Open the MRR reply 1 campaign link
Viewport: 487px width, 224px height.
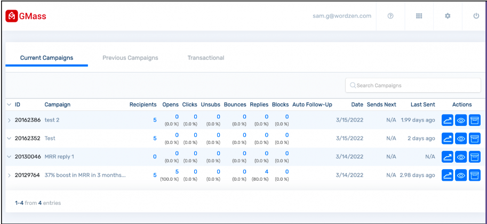59,157
